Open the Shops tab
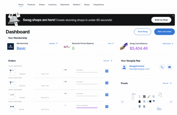 [x=87, y=5]
